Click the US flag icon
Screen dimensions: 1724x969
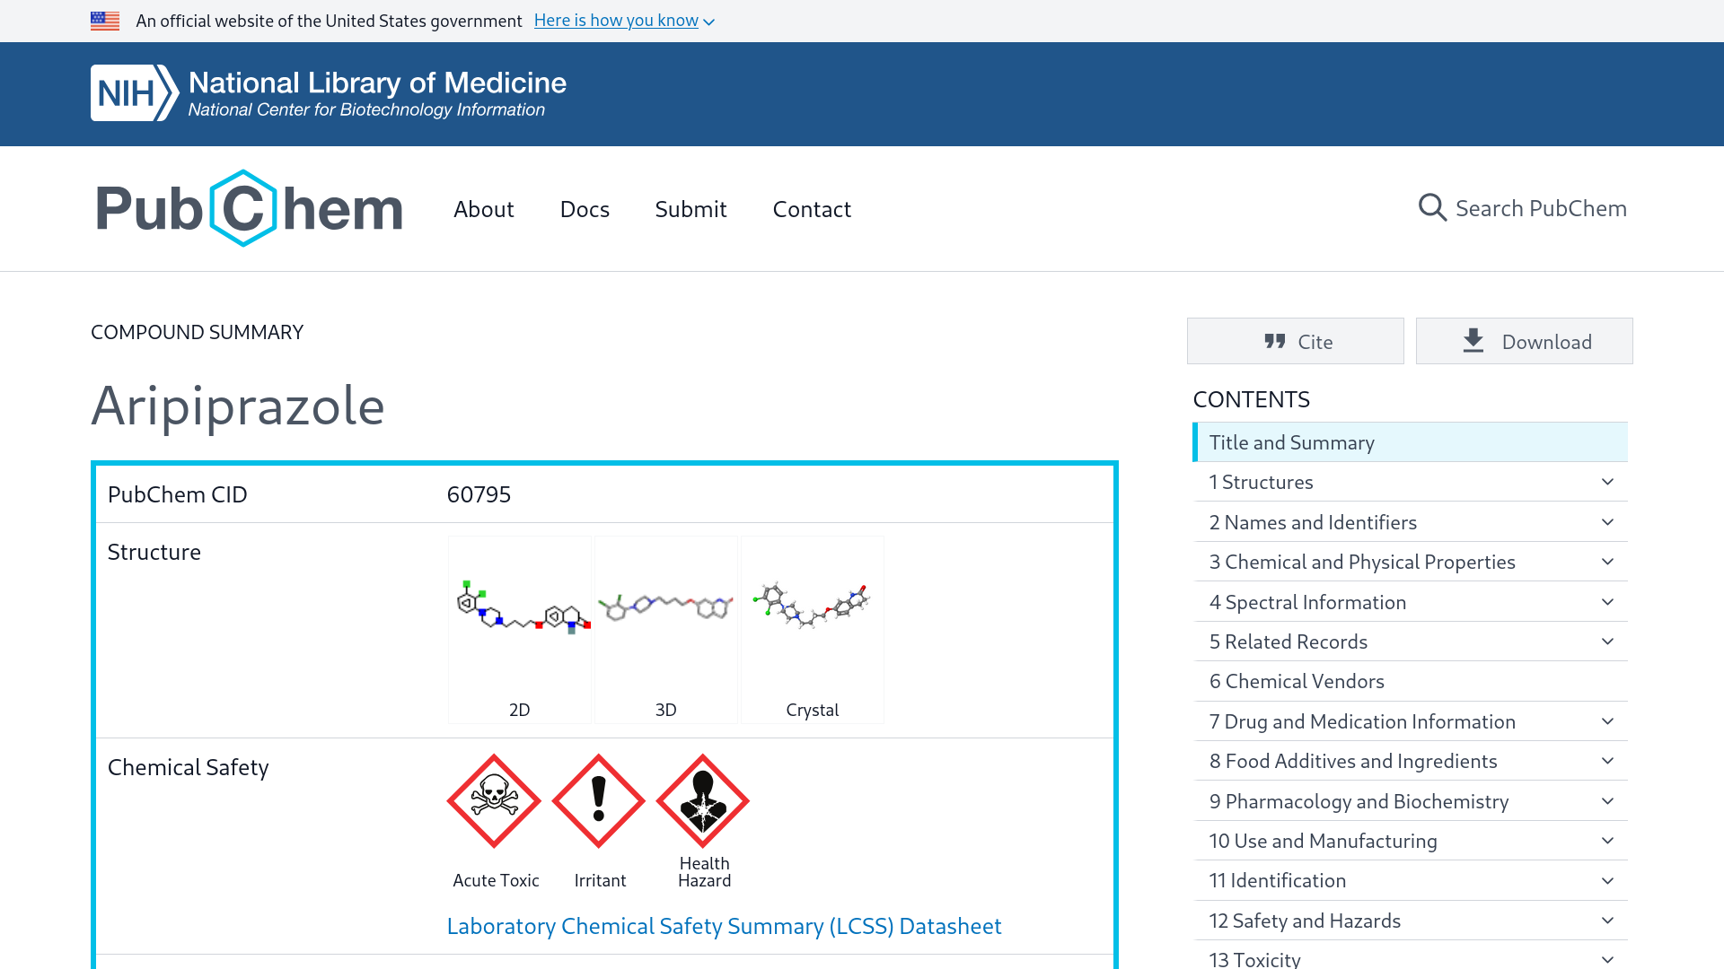[105, 21]
